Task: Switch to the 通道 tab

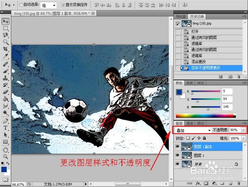Action: pyautogui.click(x=189, y=123)
